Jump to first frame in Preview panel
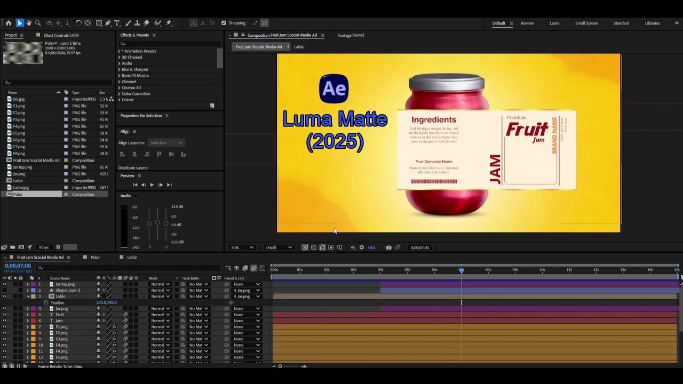Screen dimensions: 683x384 (x=134, y=185)
